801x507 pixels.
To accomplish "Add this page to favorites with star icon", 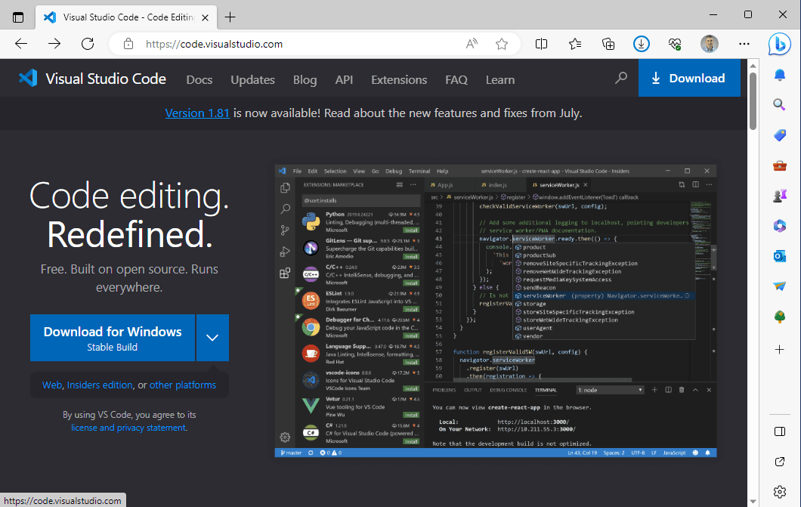I will click(502, 44).
